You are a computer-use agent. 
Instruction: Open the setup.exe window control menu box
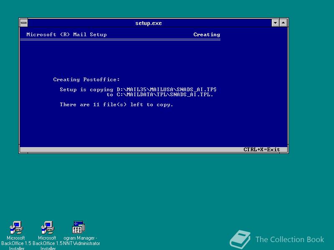(24, 23)
